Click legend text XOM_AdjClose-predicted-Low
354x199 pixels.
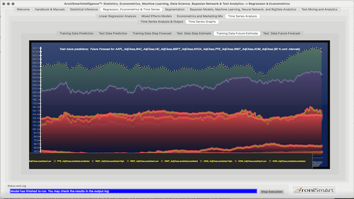click(x=252, y=161)
